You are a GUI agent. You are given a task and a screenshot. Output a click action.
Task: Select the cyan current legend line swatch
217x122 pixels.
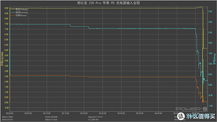[13, 12]
